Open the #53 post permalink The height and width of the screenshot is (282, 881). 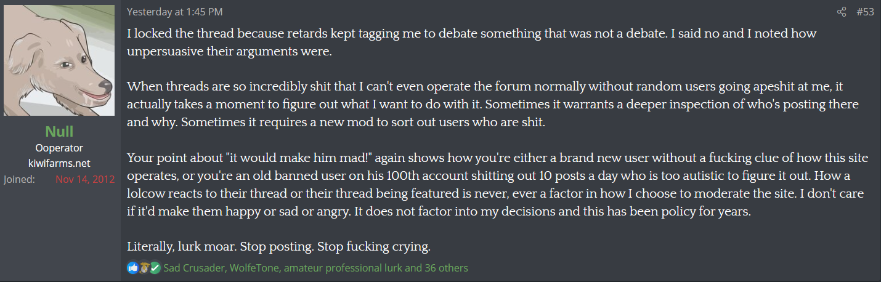click(x=865, y=12)
